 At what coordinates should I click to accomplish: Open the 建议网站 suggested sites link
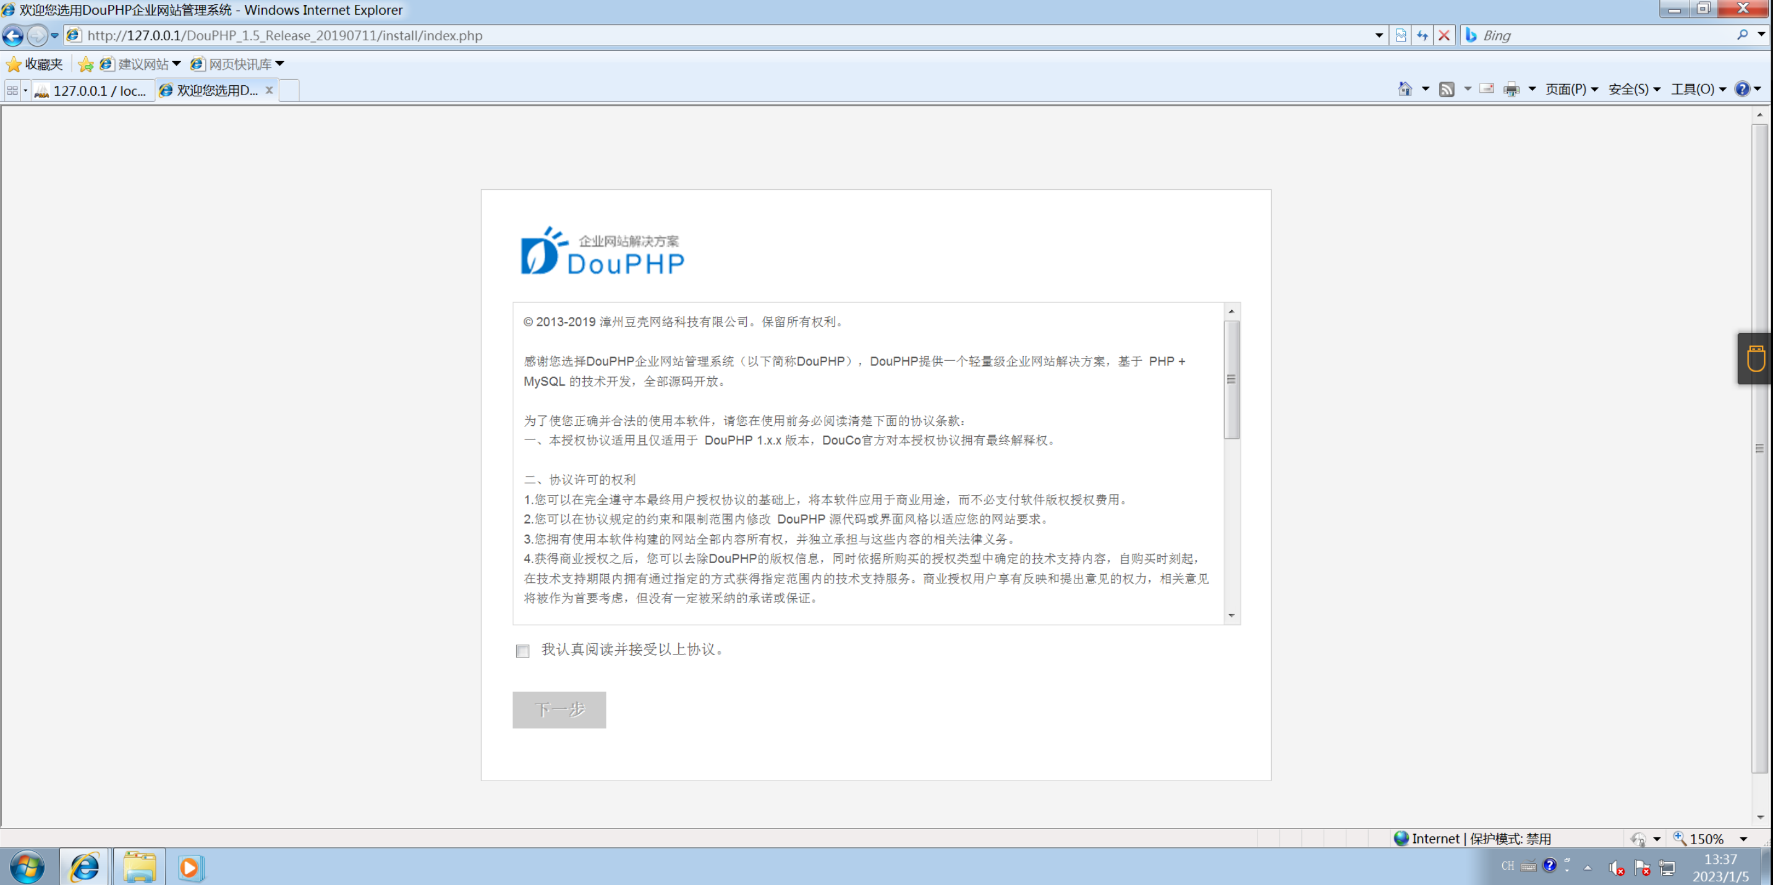point(140,64)
